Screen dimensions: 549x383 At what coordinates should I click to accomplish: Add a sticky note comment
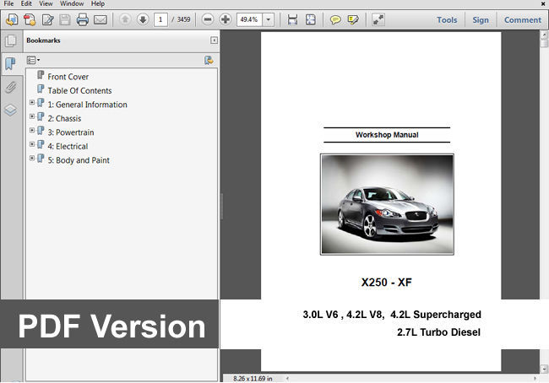334,19
